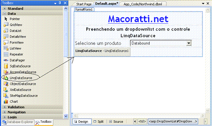212x126 pixels.
Task: Click the LinqDataSource toolbox icon
Action: [6, 78]
